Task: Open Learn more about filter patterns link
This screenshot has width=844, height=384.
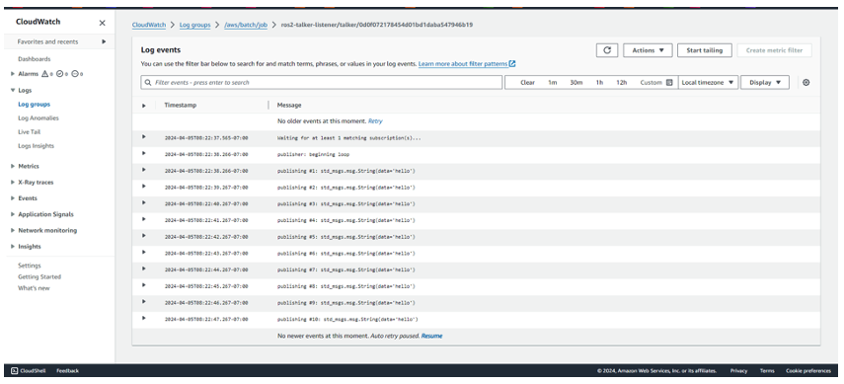Action: [467, 63]
